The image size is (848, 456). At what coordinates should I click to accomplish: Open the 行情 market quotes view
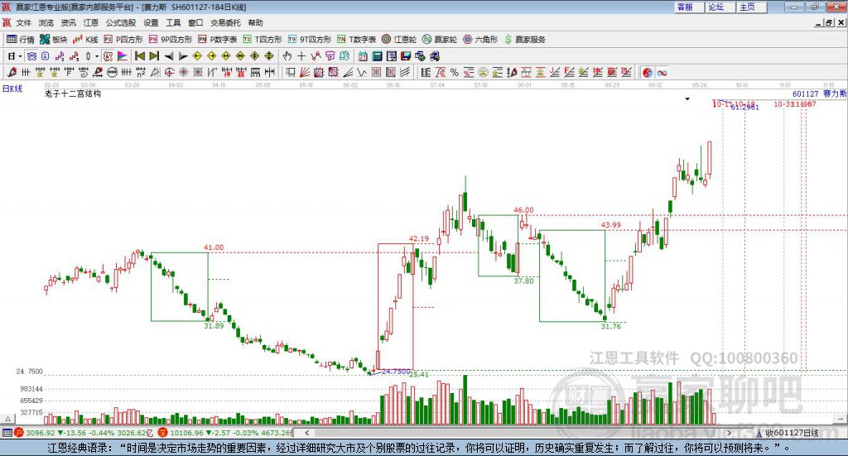(21, 40)
